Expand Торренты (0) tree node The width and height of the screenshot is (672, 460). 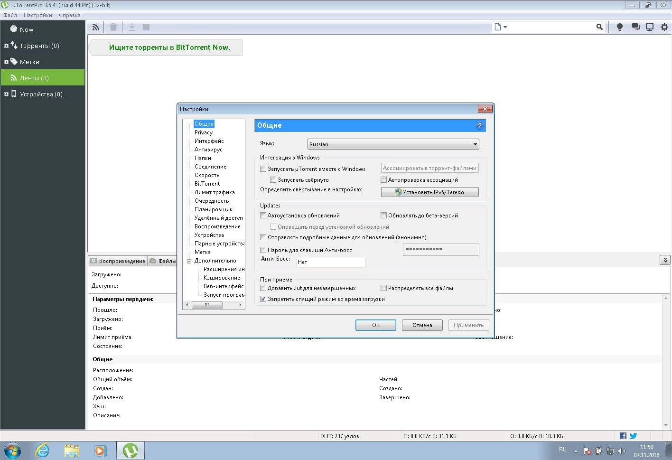tap(6, 46)
